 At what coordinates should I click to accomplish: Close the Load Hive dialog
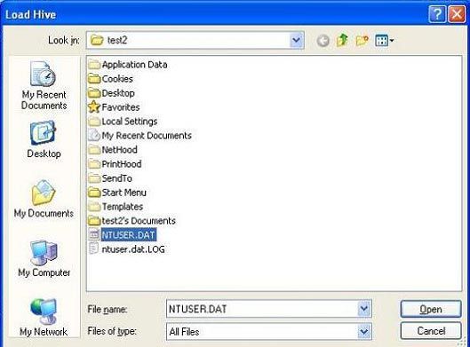click(x=457, y=14)
